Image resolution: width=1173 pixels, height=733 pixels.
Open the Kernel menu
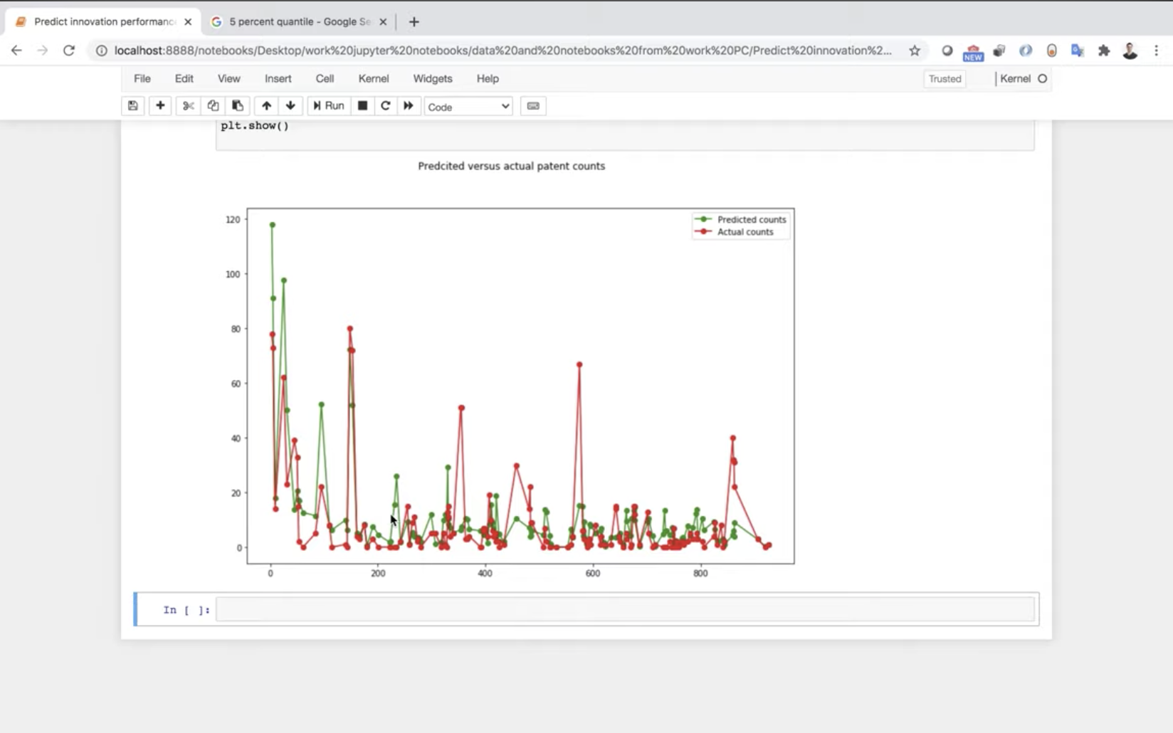[373, 78]
